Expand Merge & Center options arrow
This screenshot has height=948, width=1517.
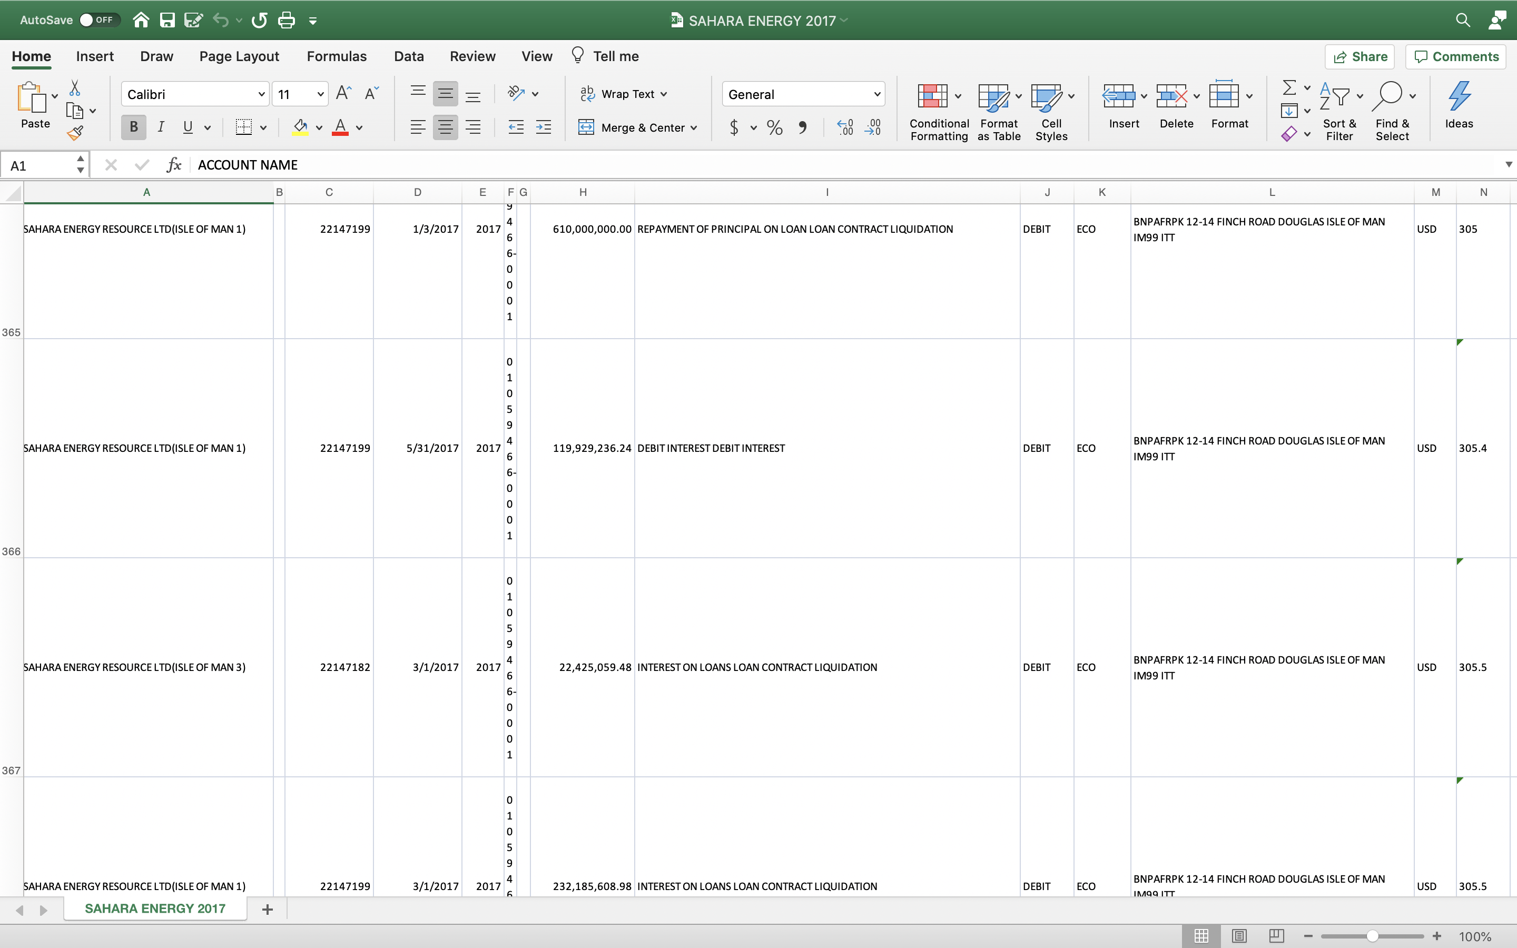(x=694, y=128)
